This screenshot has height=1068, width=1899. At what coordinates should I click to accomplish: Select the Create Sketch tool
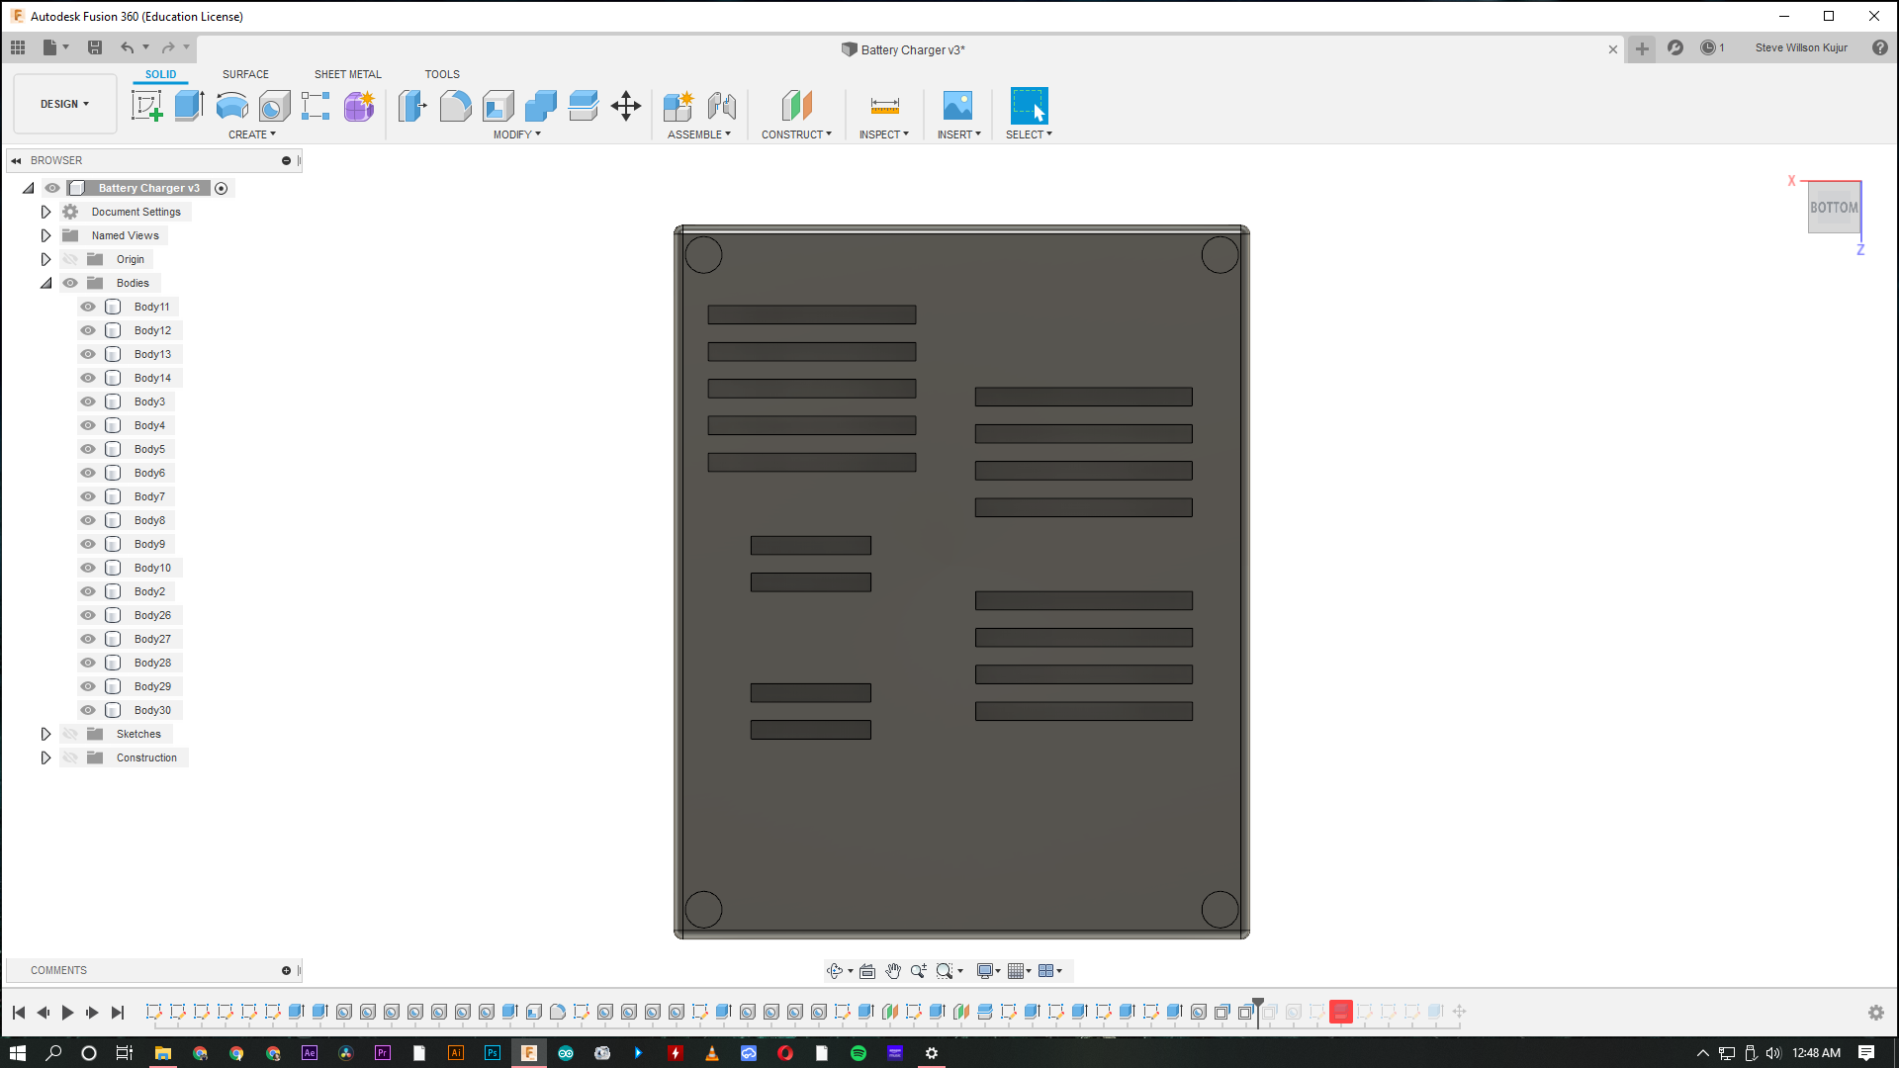click(147, 106)
